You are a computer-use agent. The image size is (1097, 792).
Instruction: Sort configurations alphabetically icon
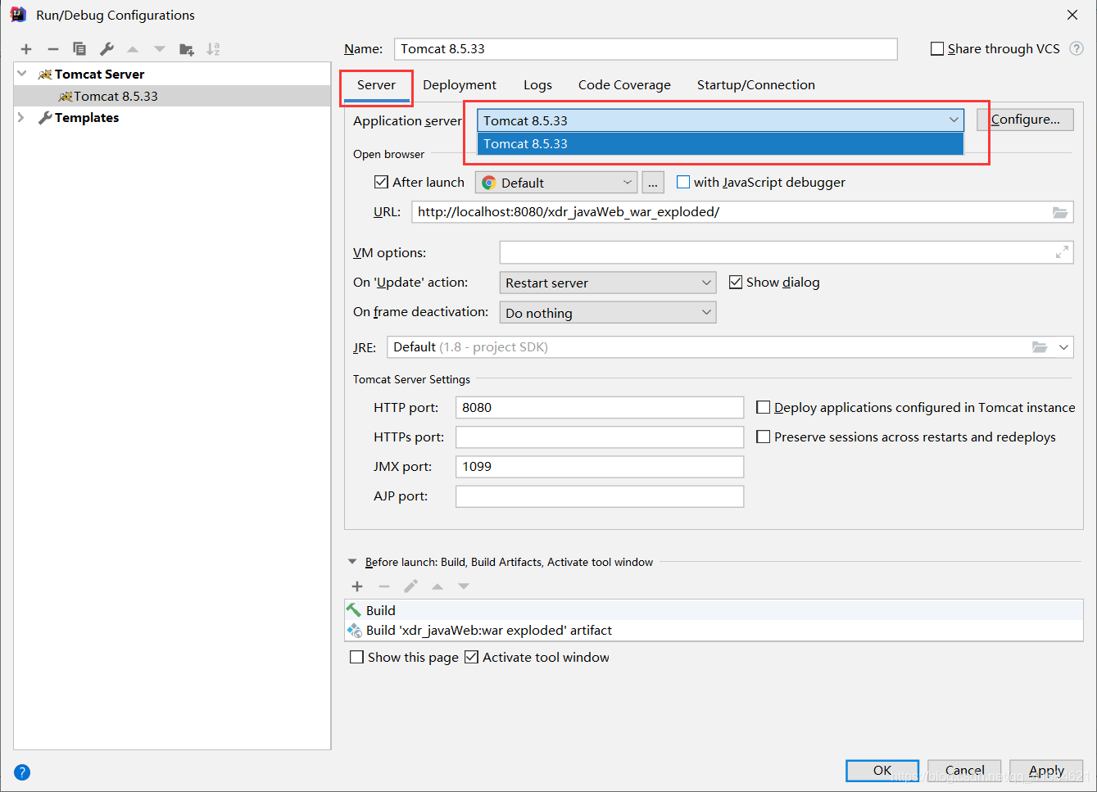click(x=213, y=49)
